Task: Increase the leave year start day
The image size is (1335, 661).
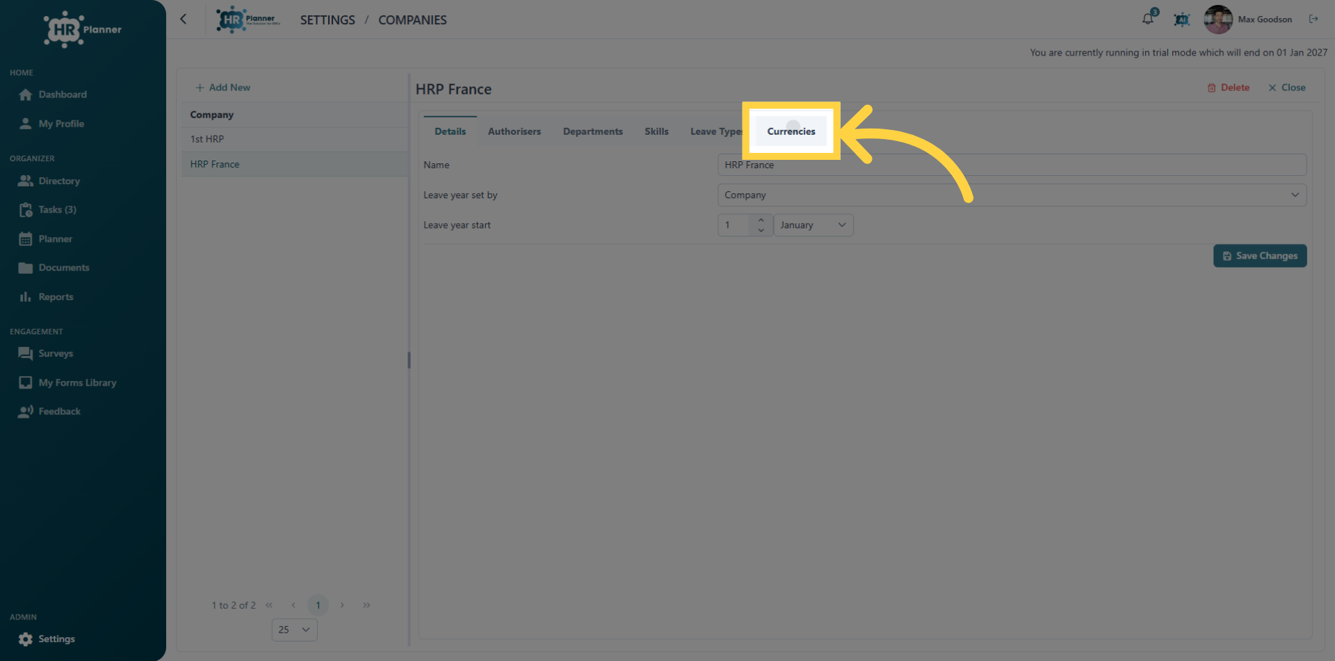Action: (x=761, y=220)
